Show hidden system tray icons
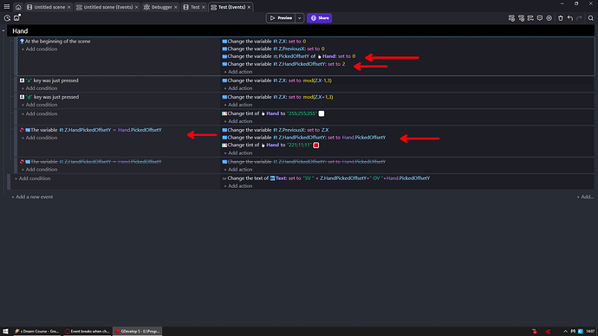598x336 pixels. coord(565,332)
